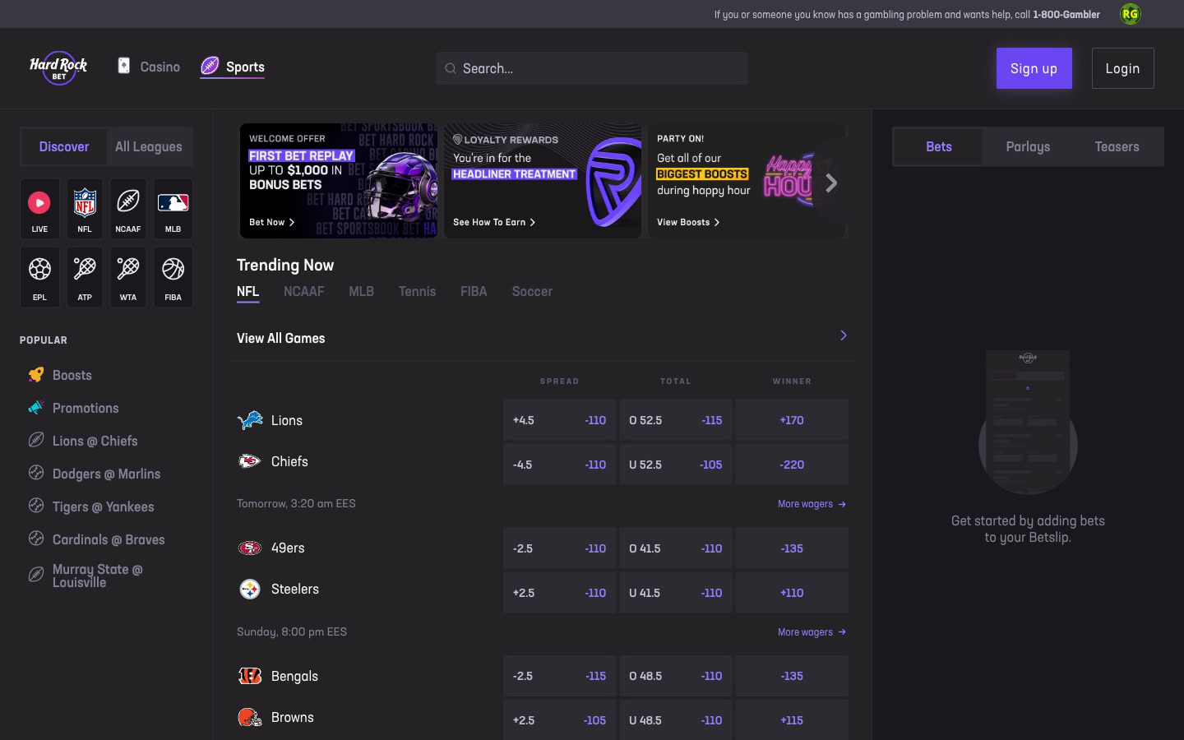The height and width of the screenshot is (740, 1184).
Task: Open the Hard Rock Bet home logo
Action: (x=58, y=68)
